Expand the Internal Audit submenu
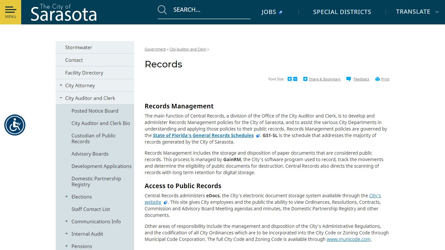Screen dimensions: 445x250 click(x=66, y=234)
